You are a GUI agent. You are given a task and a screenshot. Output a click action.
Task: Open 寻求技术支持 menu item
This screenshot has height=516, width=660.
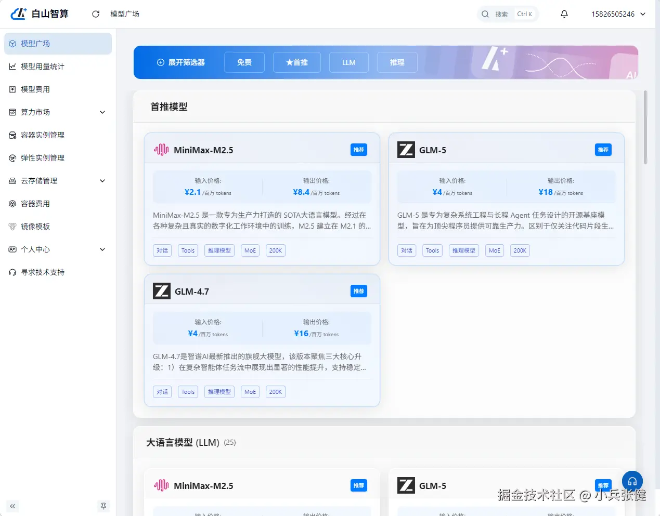[58, 272]
